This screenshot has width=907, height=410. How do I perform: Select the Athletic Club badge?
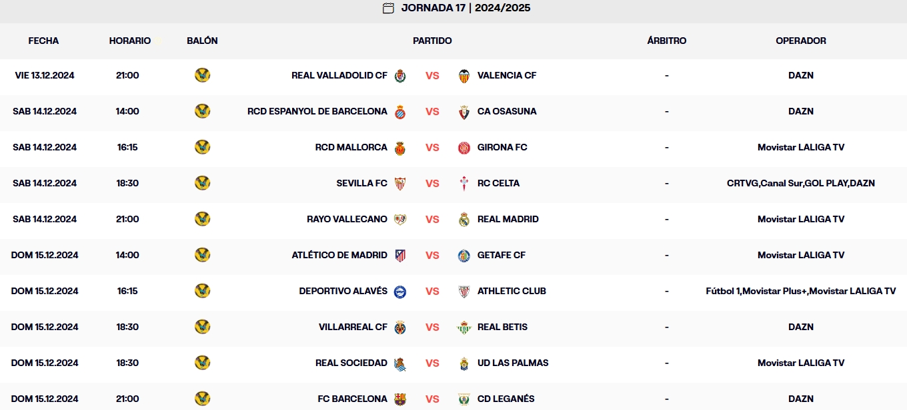point(464,291)
